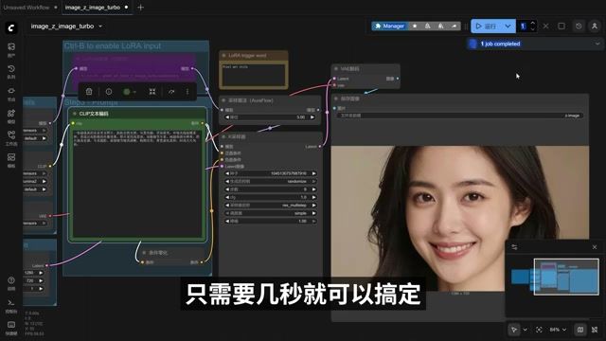The width and height of the screenshot is (606, 341).
Task: Adjust the denoise value slider
Action: (271, 221)
